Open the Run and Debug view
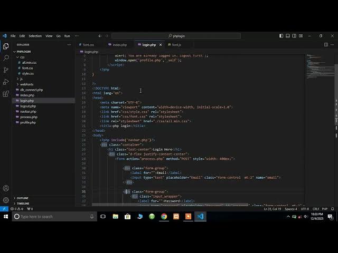This screenshot has height=253, width=338. 6,82
